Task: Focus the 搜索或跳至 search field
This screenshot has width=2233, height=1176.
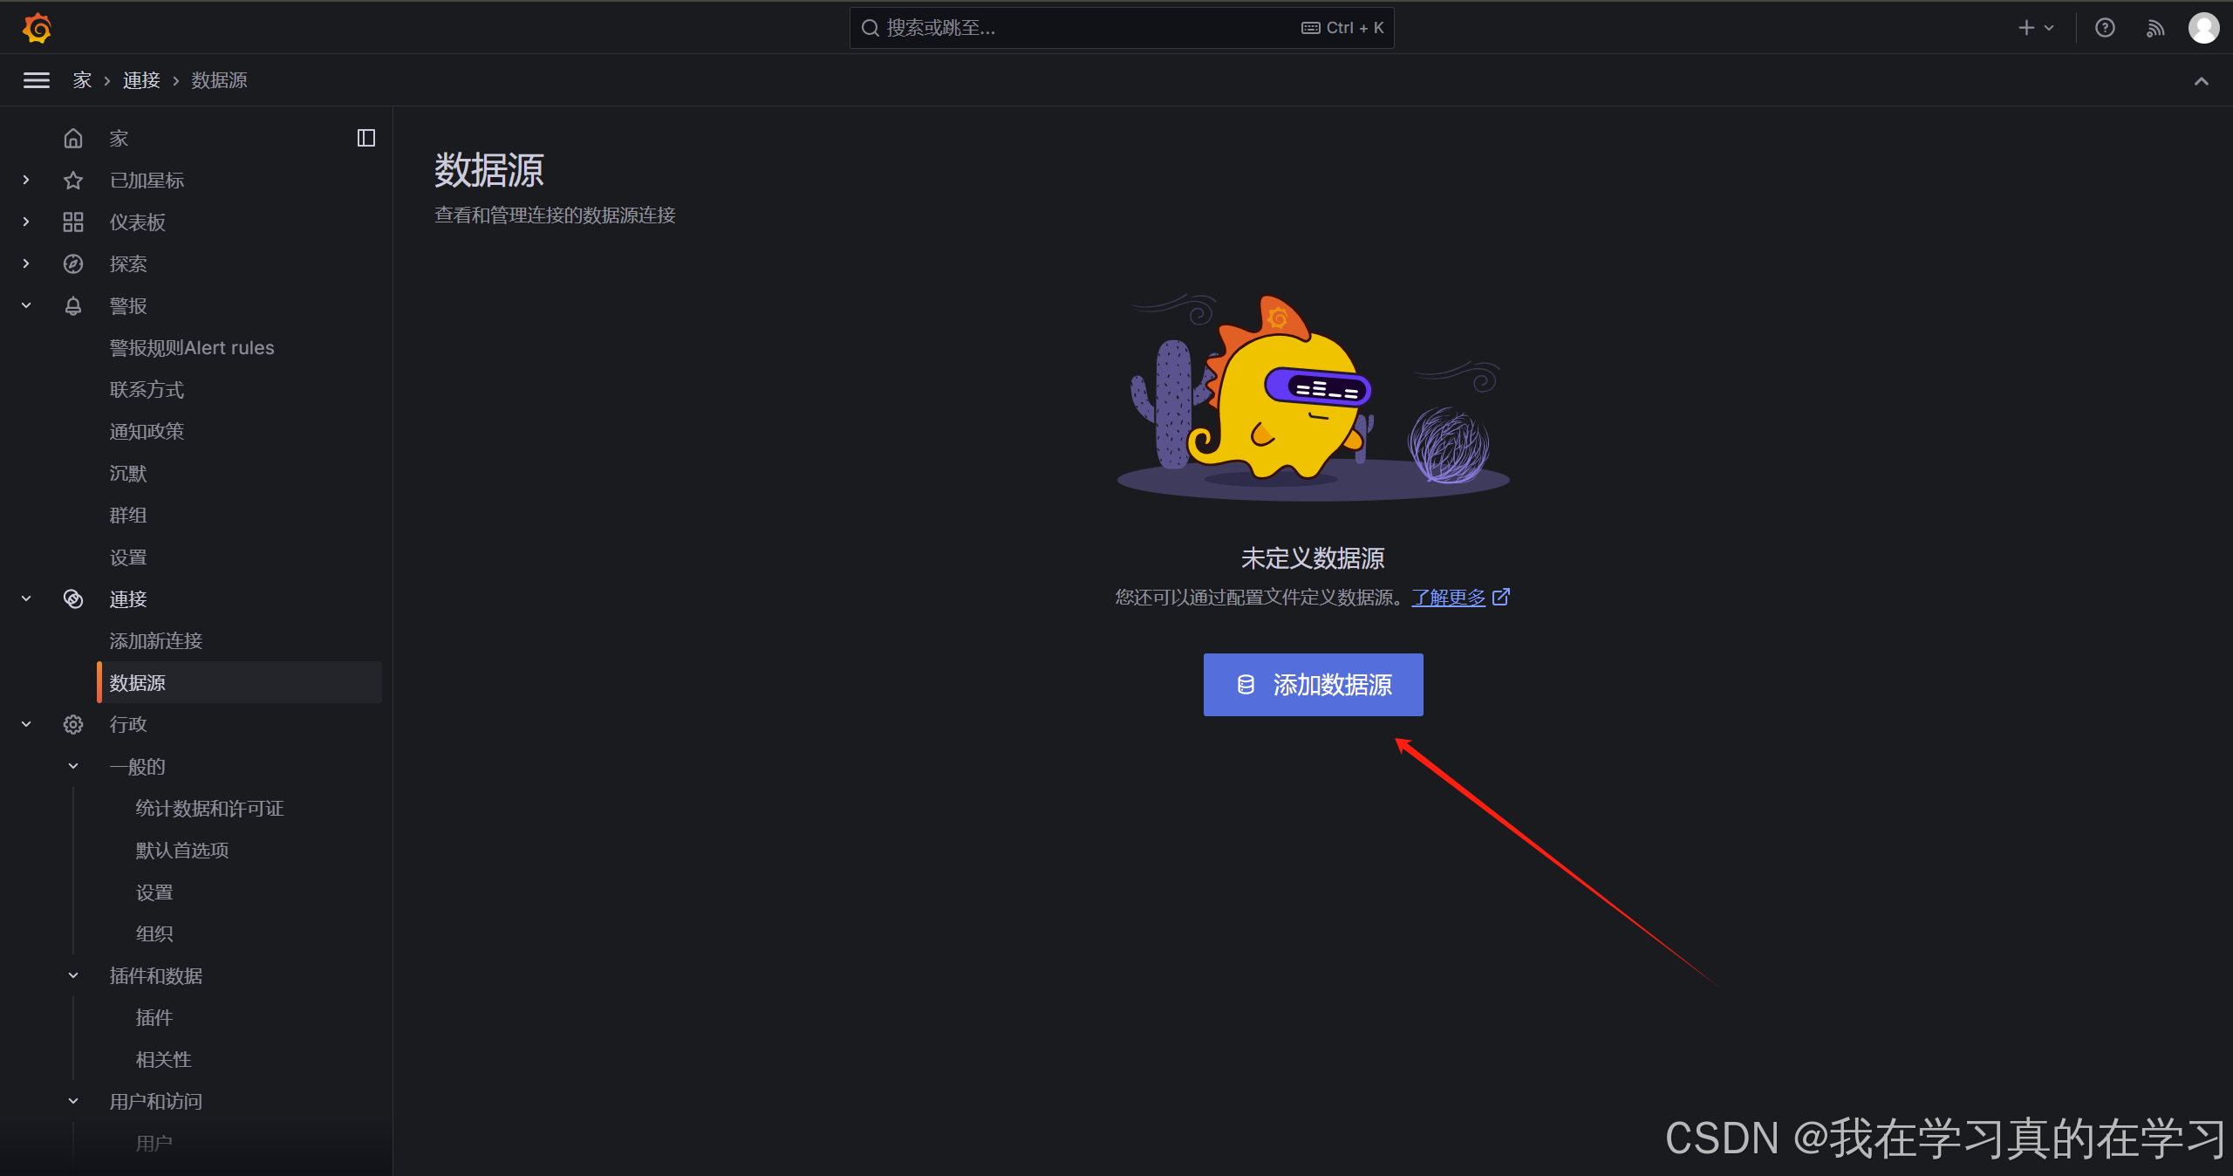Action: point(1122,28)
